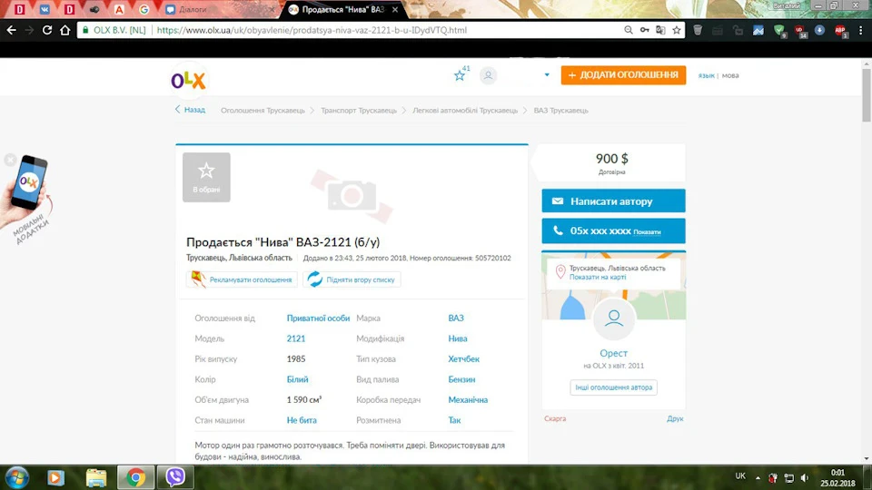
Task: Open File Explorer from the taskbar
Action: (95, 477)
